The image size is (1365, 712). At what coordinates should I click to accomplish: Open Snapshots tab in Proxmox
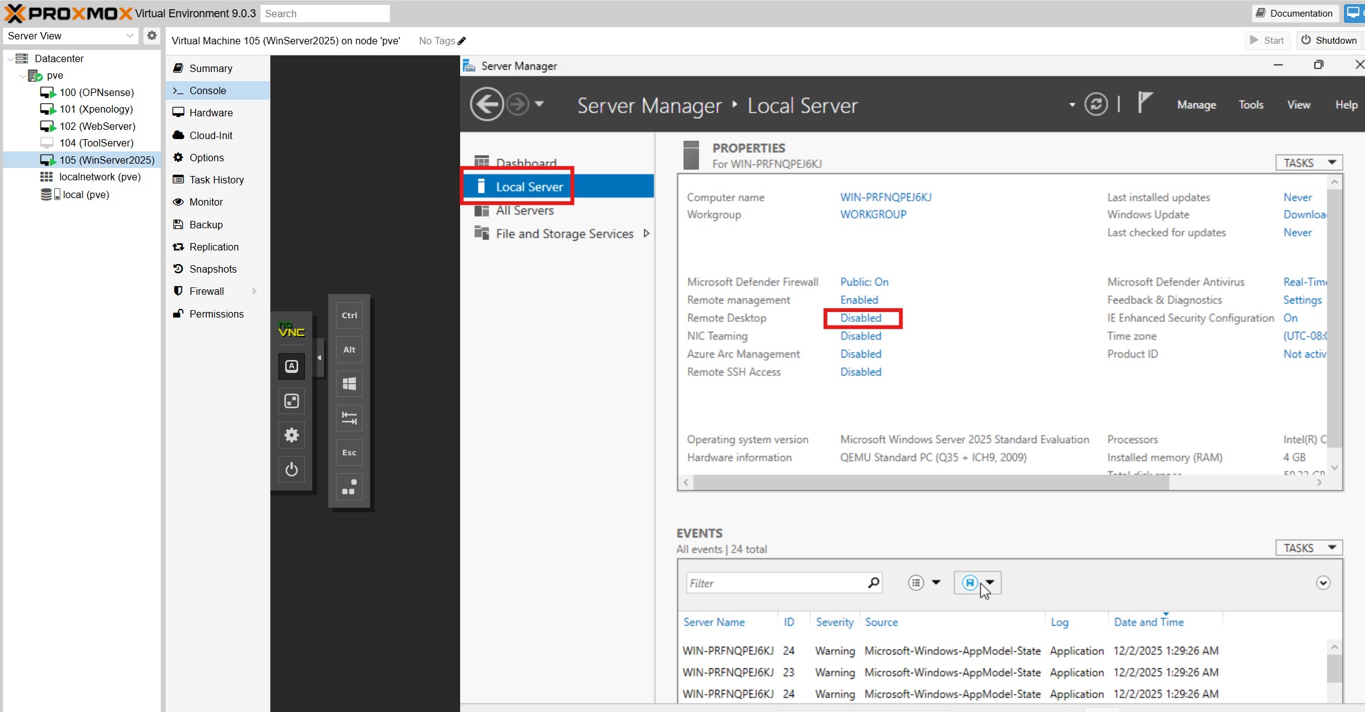click(x=213, y=269)
